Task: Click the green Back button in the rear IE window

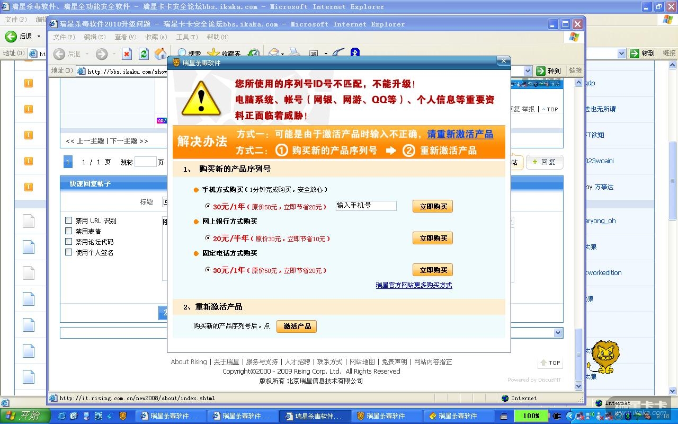Action: 19,36
